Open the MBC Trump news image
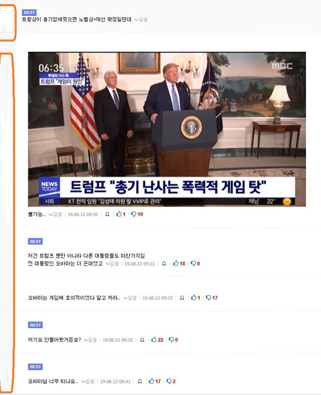 (167, 129)
